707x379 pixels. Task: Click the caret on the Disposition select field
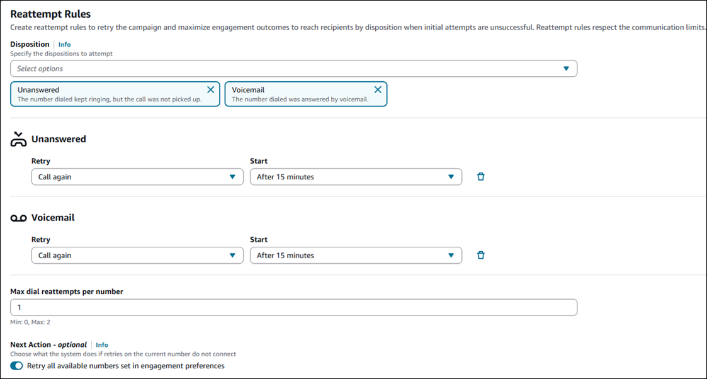pyautogui.click(x=566, y=68)
